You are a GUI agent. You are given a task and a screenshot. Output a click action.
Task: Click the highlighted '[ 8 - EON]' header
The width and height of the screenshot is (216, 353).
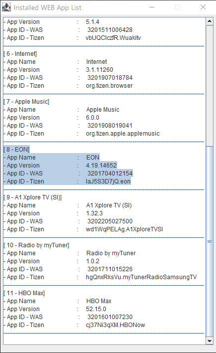click(x=16, y=150)
